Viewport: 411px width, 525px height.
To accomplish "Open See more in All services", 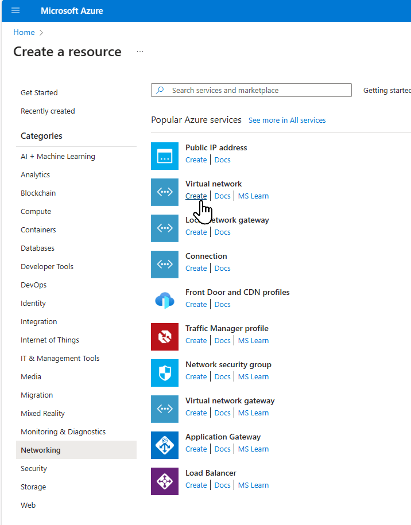I will (287, 120).
